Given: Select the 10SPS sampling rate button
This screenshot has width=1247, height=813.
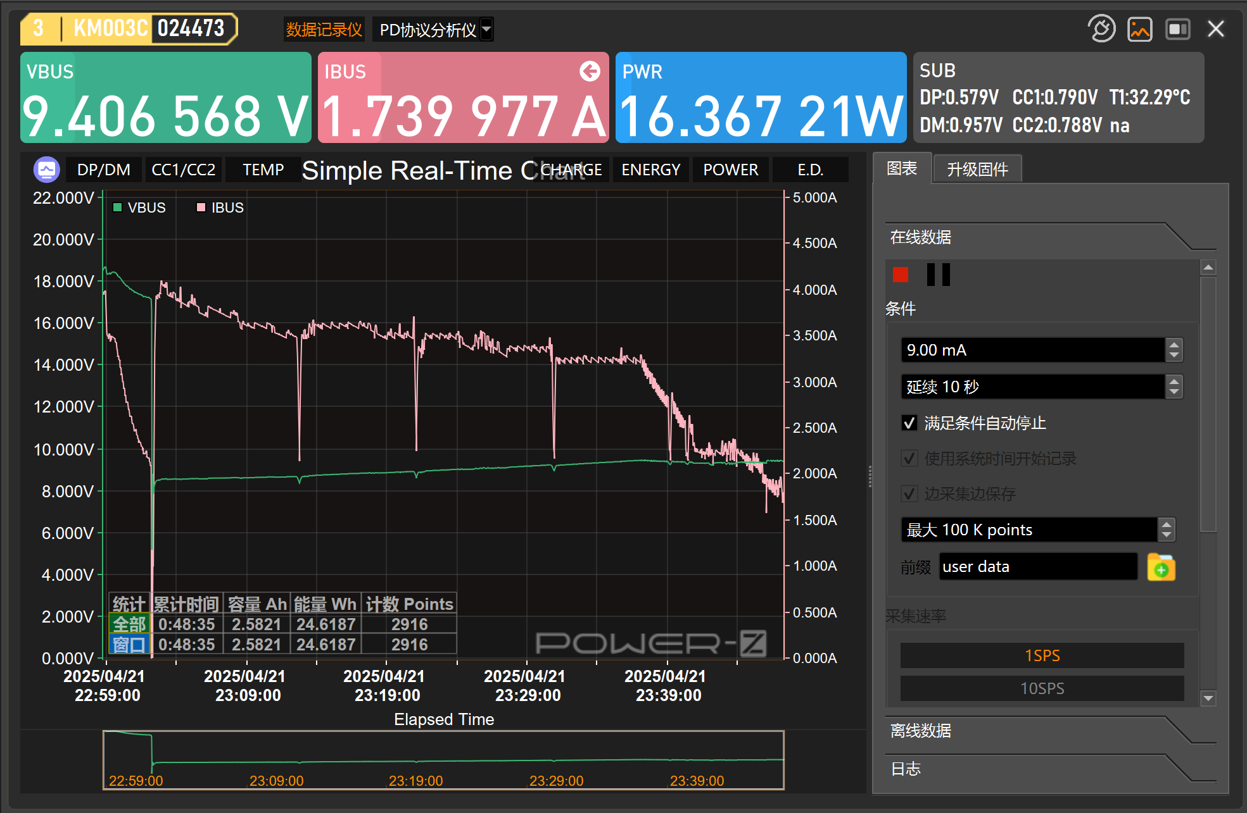Looking at the screenshot, I should (1042, 688).
